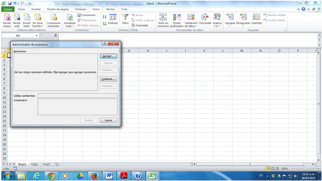Run Quitar duplicados
The height and width of the screenshot is (181, 322).
(177, 21)
